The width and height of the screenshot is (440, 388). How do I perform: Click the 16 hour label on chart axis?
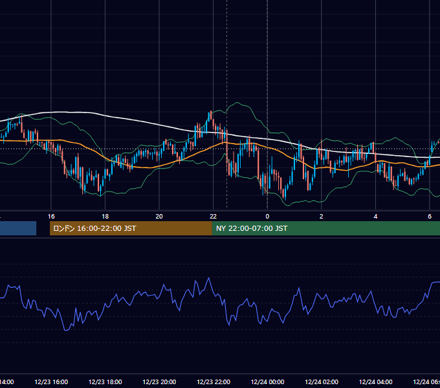(51, 217)
